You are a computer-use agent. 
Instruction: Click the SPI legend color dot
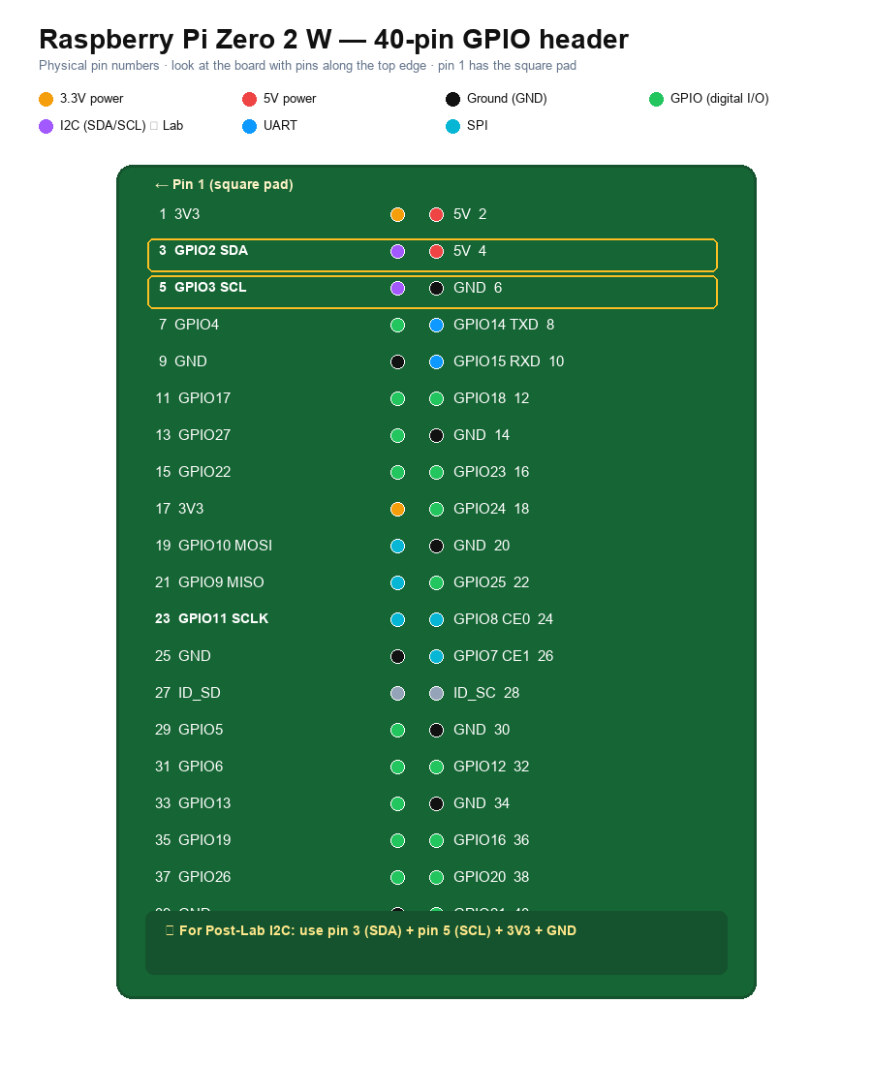click(452, 126)
